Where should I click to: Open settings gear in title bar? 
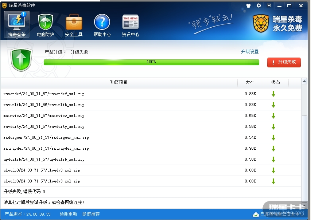pos(258,5)
